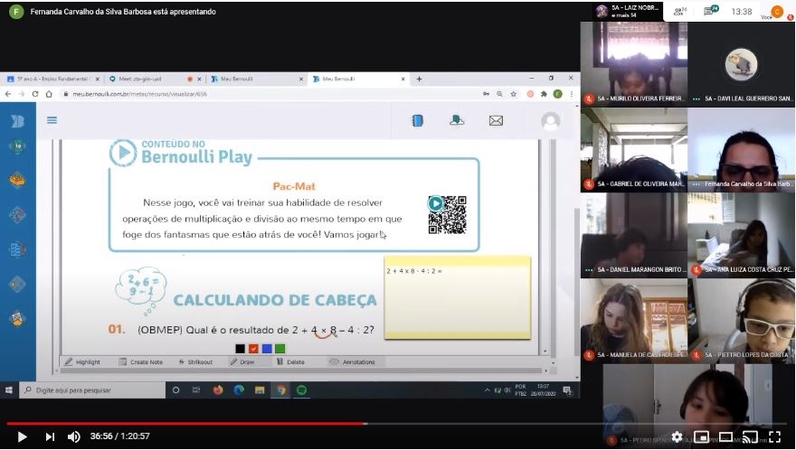Viewport: 796px width, 450px height.
Task: Play the Pac-Mat QR code video button
Action: coord(435,203)
